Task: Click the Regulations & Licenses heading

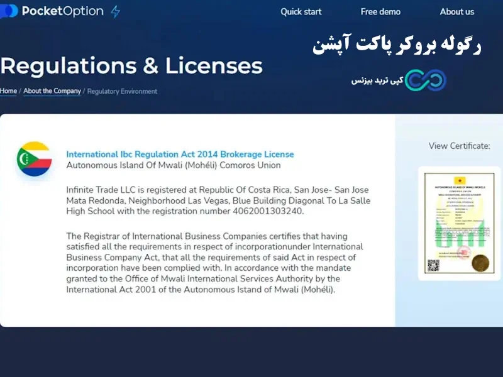Action: [131, 66]
